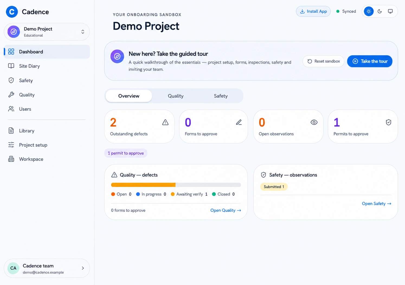The height and width of the screenshot is (285, 405).
Task: Click the Safety observations shield icon
Action: 263,175
